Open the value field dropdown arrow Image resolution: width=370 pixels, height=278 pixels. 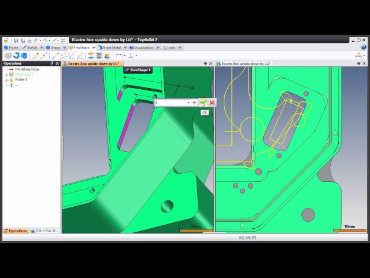pos(188,103)
